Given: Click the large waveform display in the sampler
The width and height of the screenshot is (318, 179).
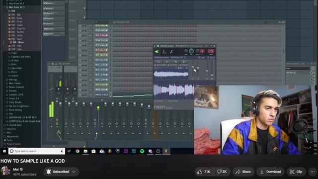Looking at the screenshot, I should click(174, 90).
